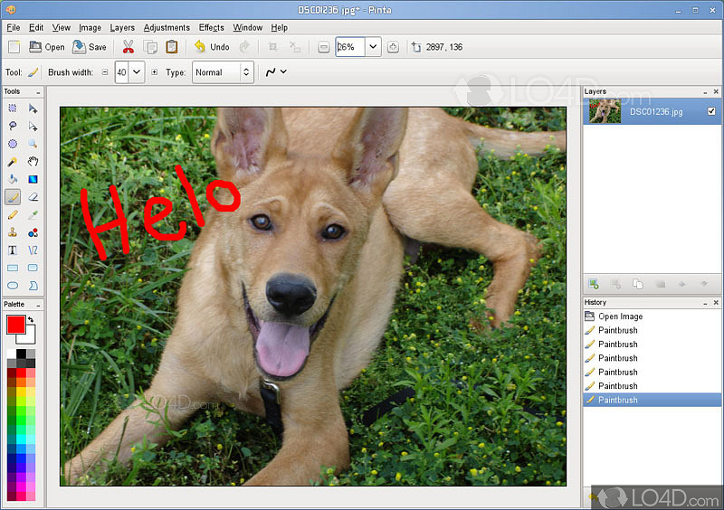Image resolution: width=724 pixels, height=510 pixels.
Task: Add a new layer in Layers panel
Action: tap(594, 284)
